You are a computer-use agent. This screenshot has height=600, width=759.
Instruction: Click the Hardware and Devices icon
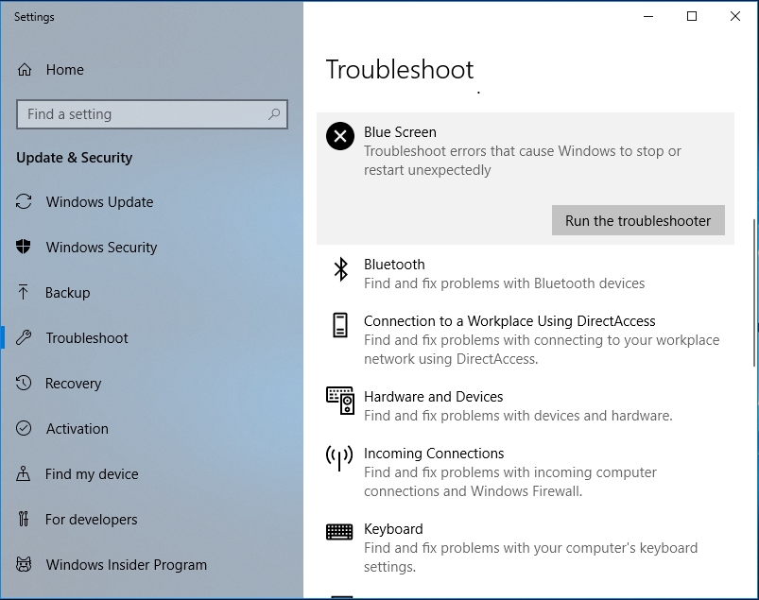click(x=340, y=401)
